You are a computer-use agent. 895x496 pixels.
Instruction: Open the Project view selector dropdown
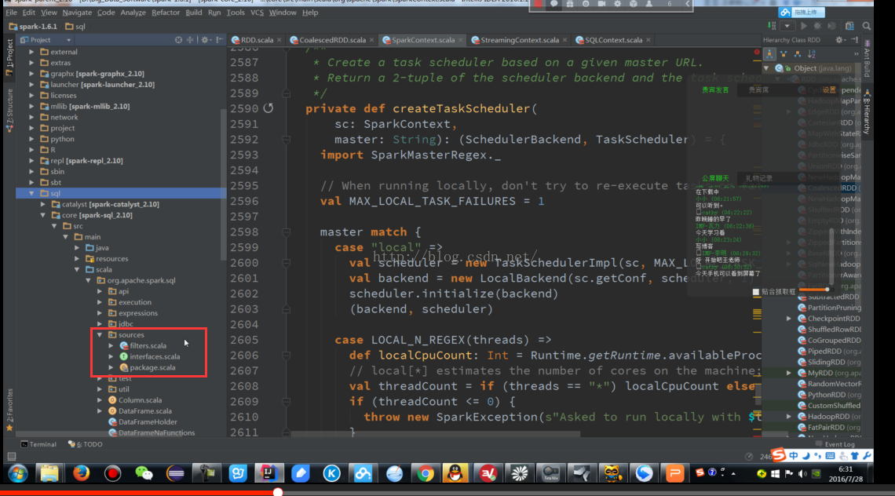pos(45,40)
